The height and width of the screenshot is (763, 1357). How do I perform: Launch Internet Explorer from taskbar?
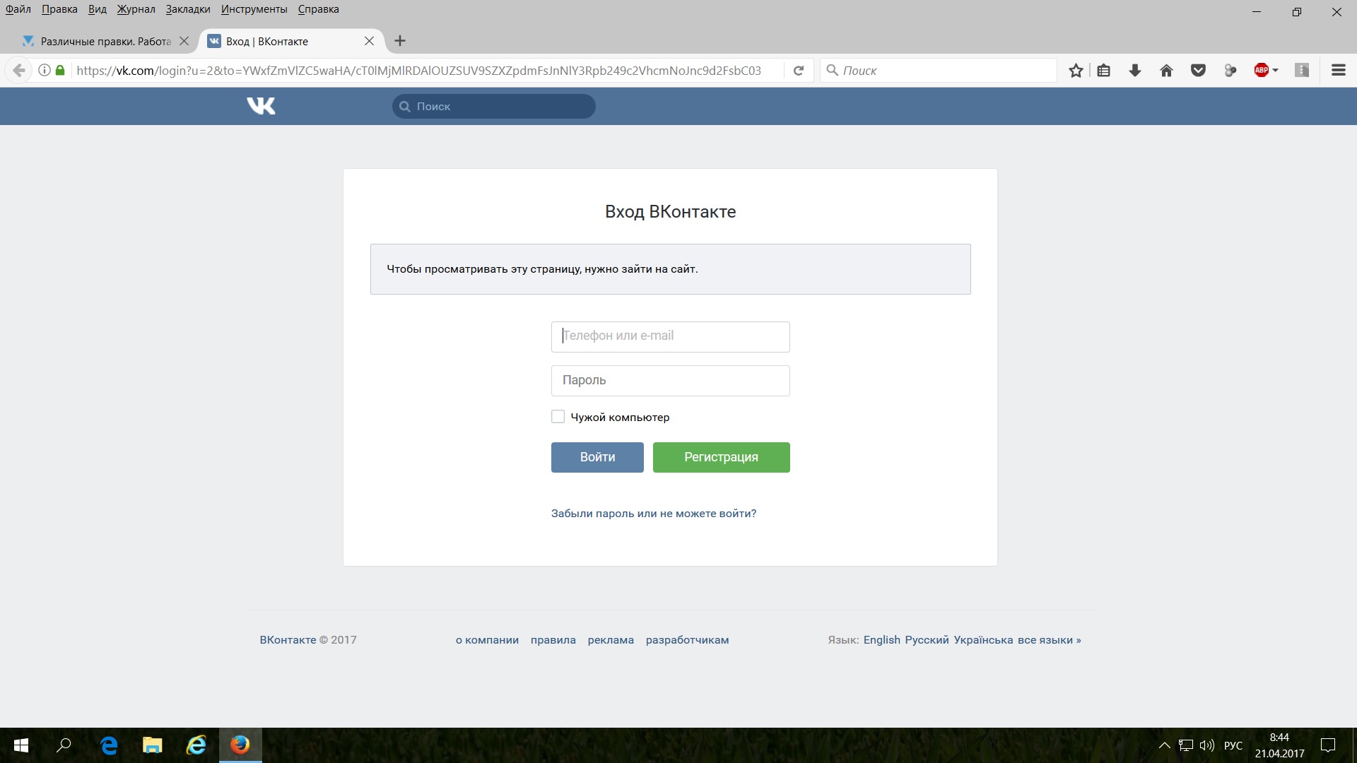[x=196, y=745]
